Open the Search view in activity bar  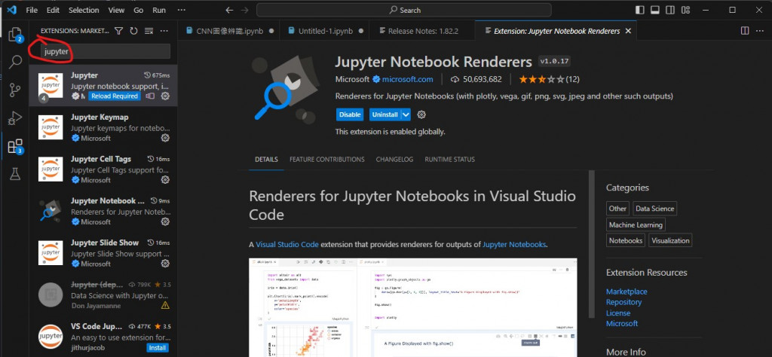pyautogui.click(x=15, y=62)
